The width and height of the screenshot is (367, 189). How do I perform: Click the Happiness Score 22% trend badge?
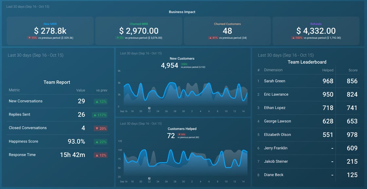[101, 142]
